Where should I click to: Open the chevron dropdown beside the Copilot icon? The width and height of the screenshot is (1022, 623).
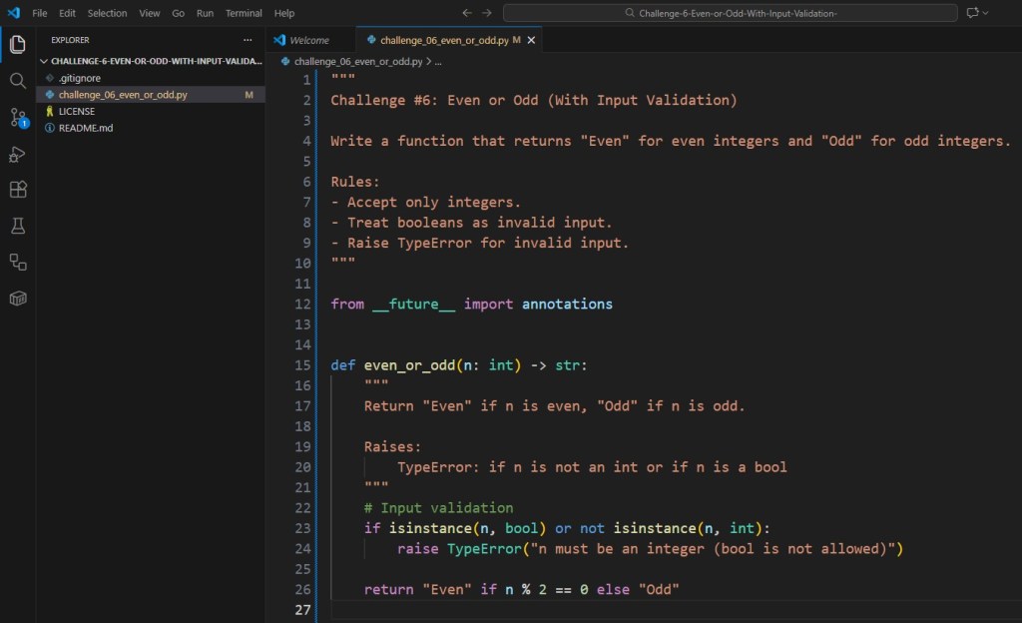984,12
